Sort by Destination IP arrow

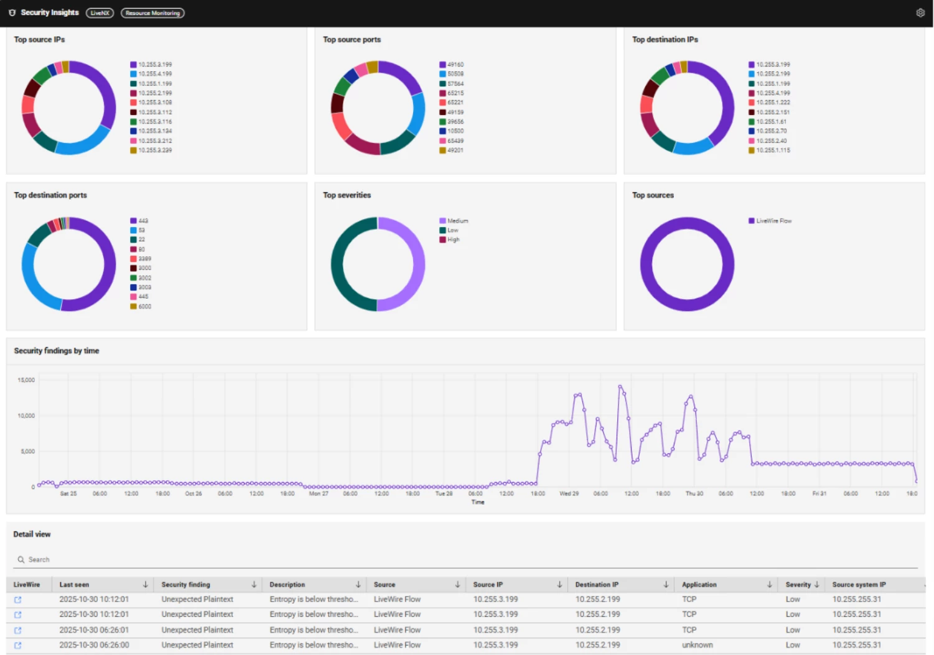pyautogui.click(x=666, y=584)
